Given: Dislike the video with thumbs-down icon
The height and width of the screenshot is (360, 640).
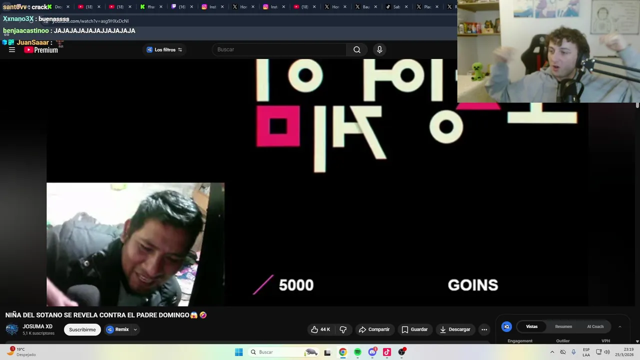Looking at the screenshot, I should click(x=343, y=329).
